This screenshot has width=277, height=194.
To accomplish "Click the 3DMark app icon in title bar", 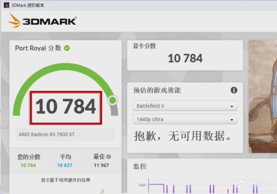I will [6, 5].
